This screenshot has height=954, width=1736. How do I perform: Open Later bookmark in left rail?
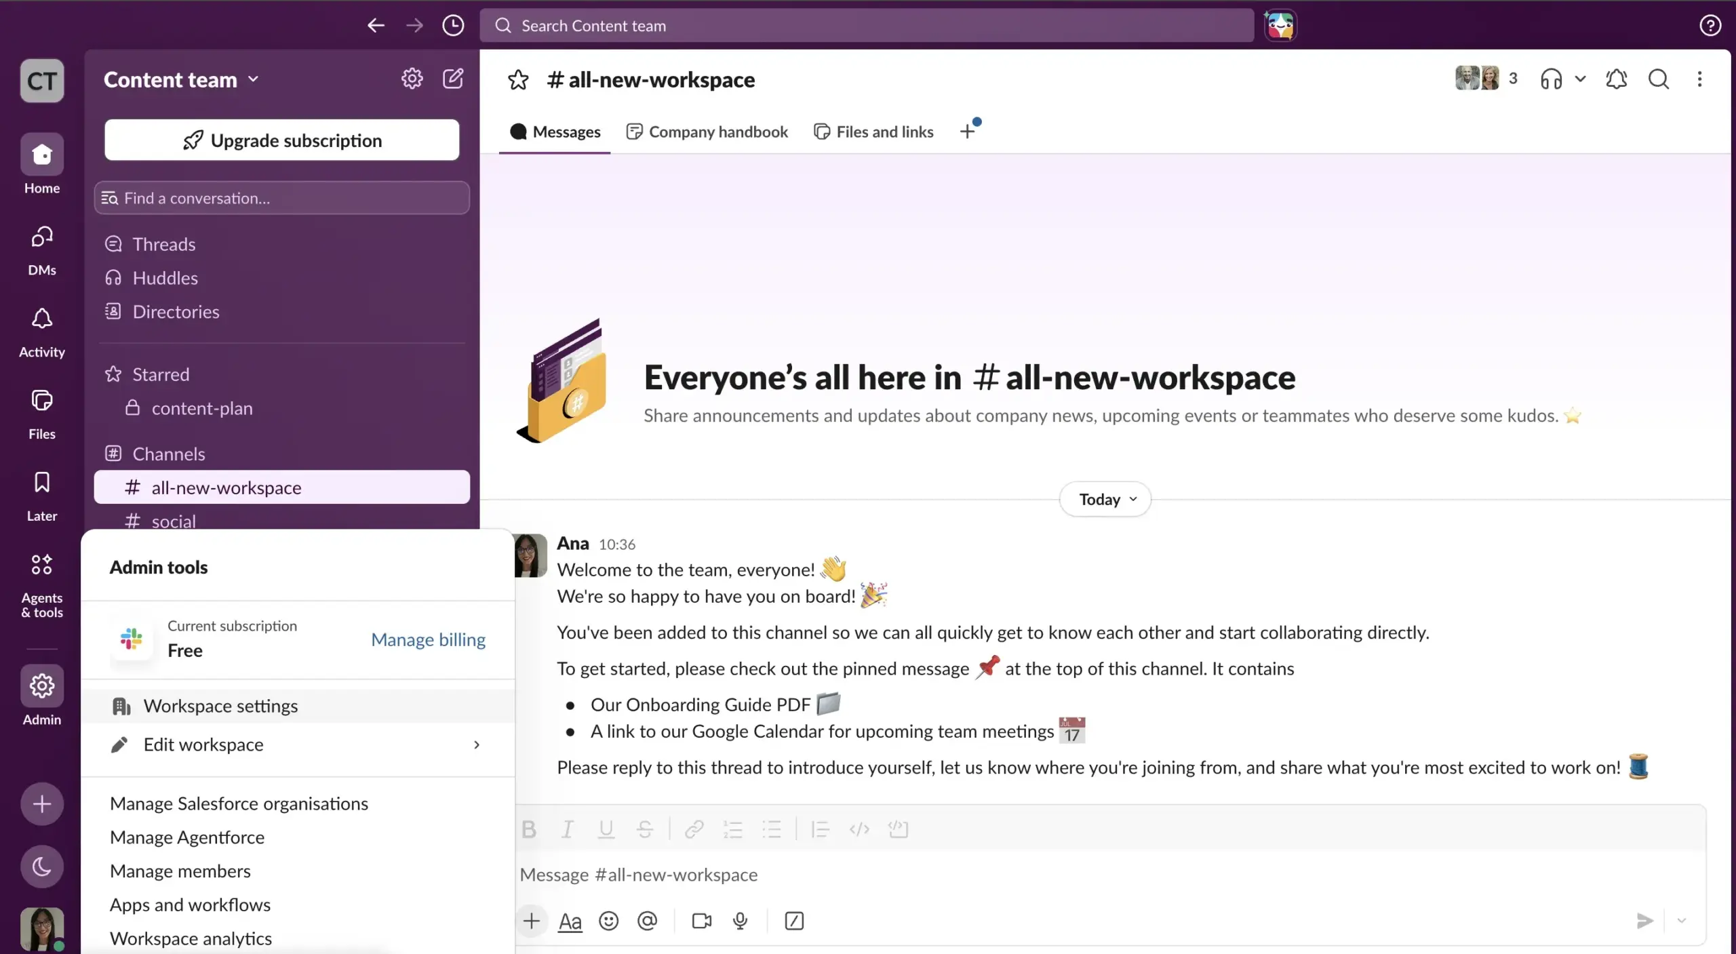42,496
